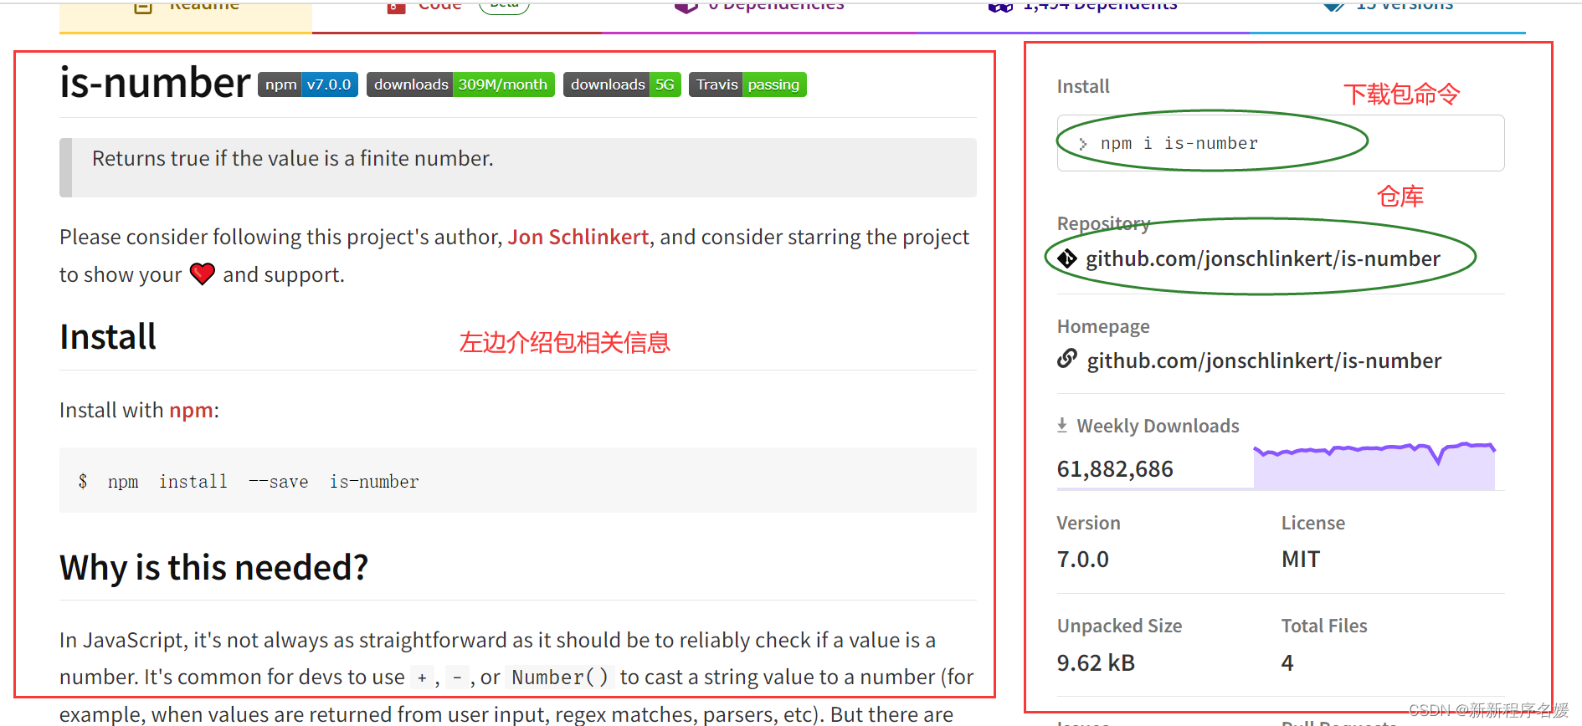Click the Unpacked Size label

click(x=1119, y=626)
